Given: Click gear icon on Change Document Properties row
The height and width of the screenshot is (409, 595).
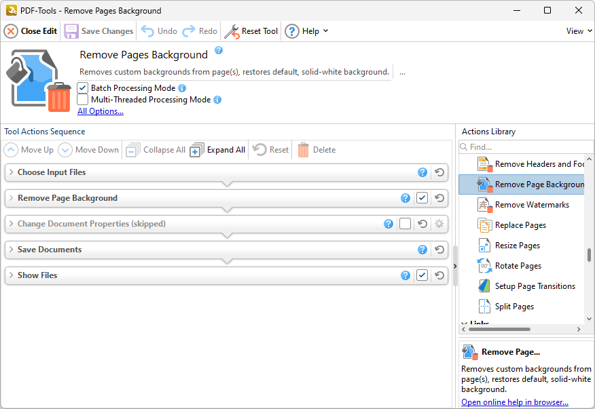Looking at the screenshot, I should (439, 224).
